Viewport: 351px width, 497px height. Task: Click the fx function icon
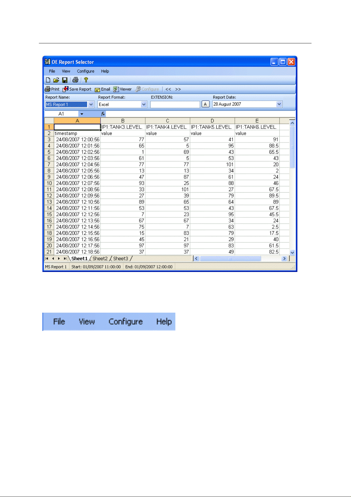103,114
